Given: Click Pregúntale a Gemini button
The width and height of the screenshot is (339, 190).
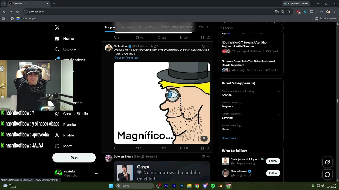Looking at the screenshot, I should [296, 4].
